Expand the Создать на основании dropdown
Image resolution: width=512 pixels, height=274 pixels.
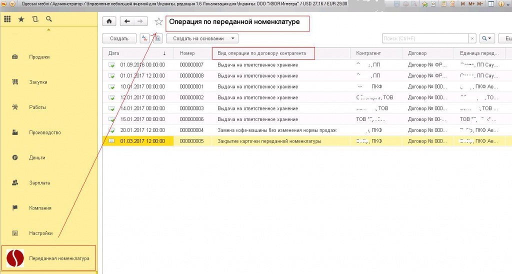click(x=202, y=38)
